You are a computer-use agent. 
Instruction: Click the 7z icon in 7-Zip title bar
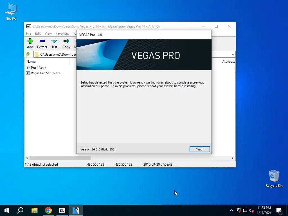click(29, 26)
